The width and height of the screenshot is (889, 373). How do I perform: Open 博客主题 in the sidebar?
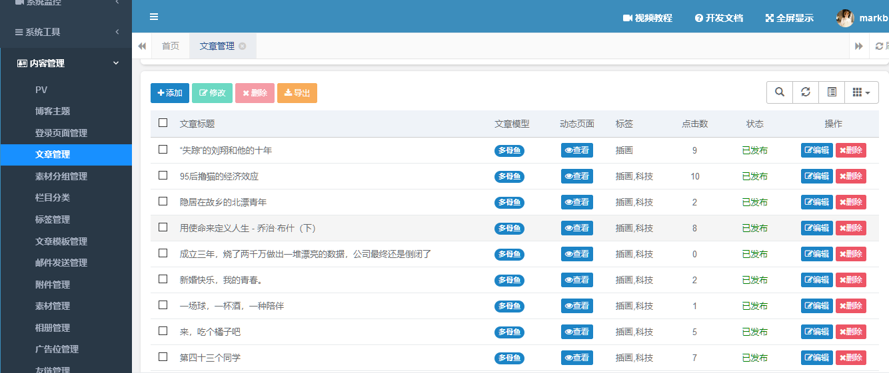[66, 111]
